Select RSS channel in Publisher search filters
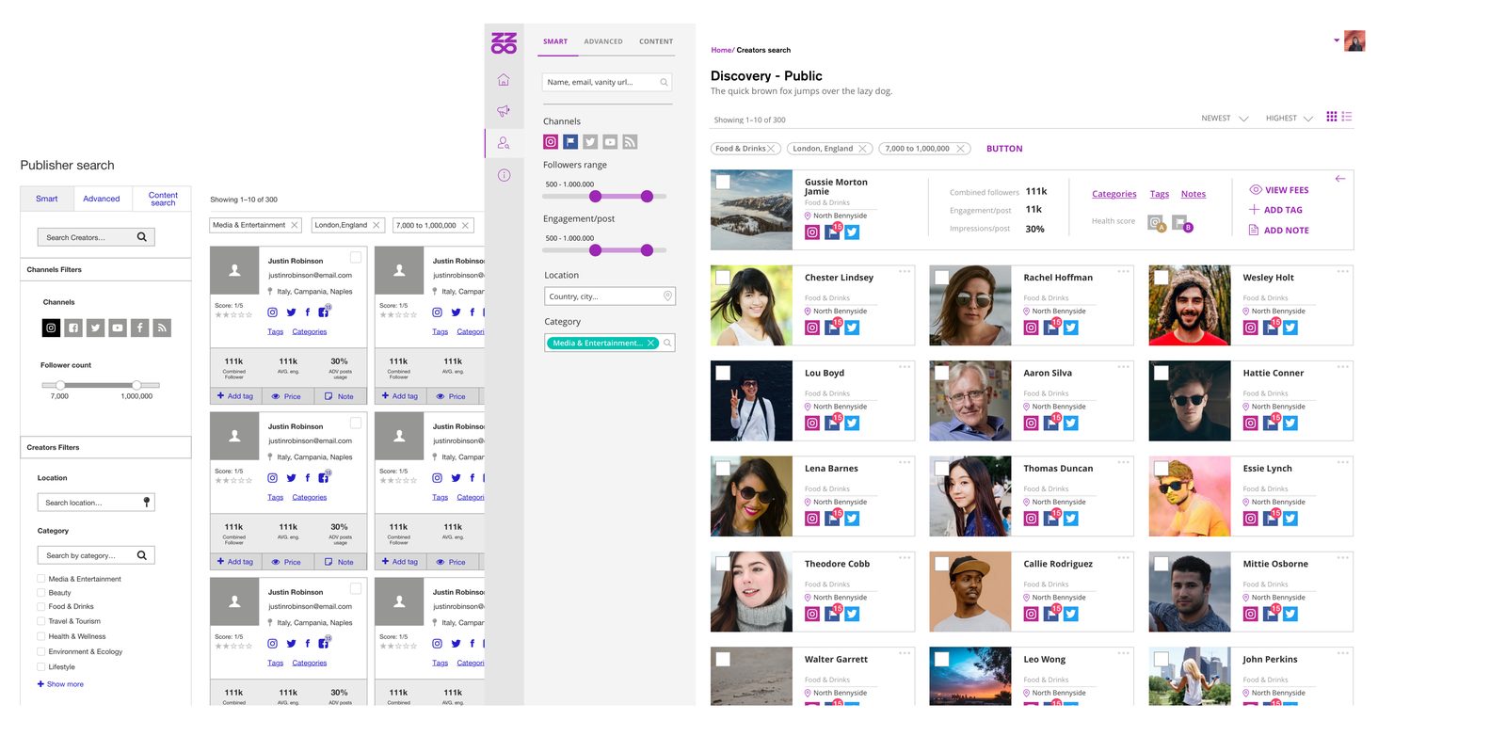 (x=162, y=328)
